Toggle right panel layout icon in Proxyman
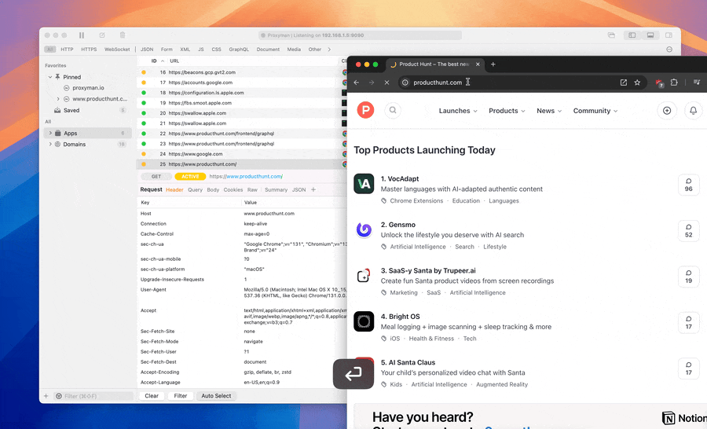707x429 pixels. coord(669,35)
